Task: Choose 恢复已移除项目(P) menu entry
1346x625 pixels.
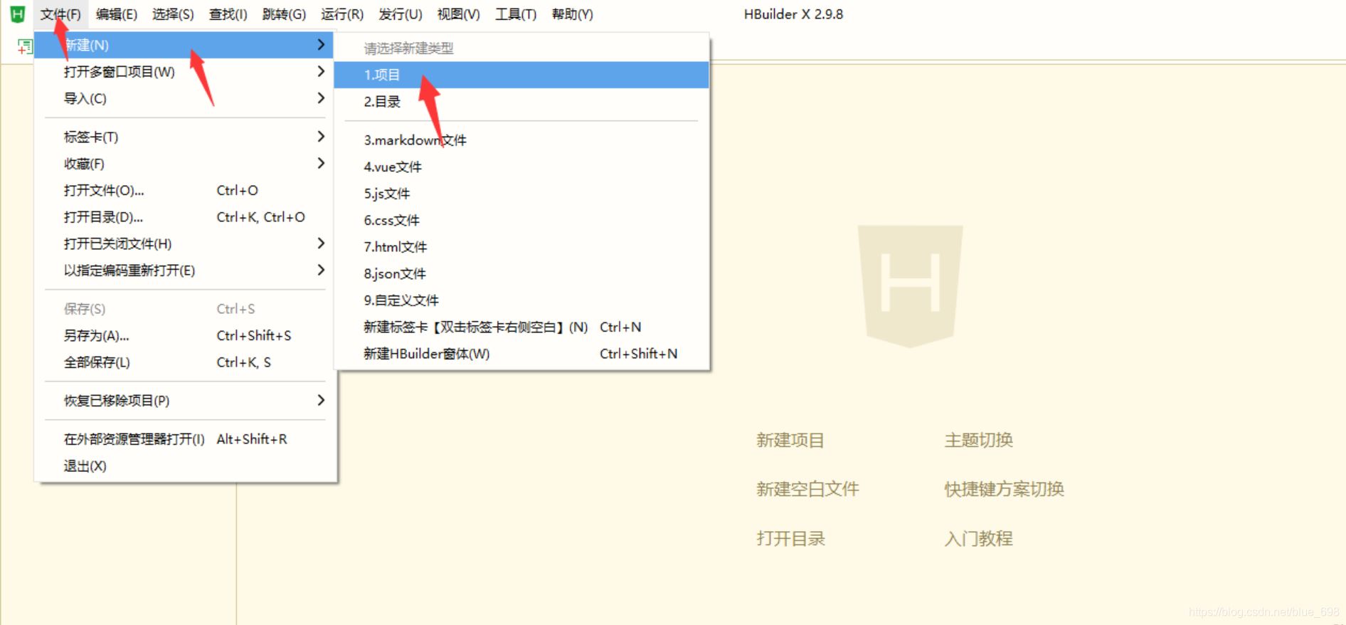Action: (184, 401)
